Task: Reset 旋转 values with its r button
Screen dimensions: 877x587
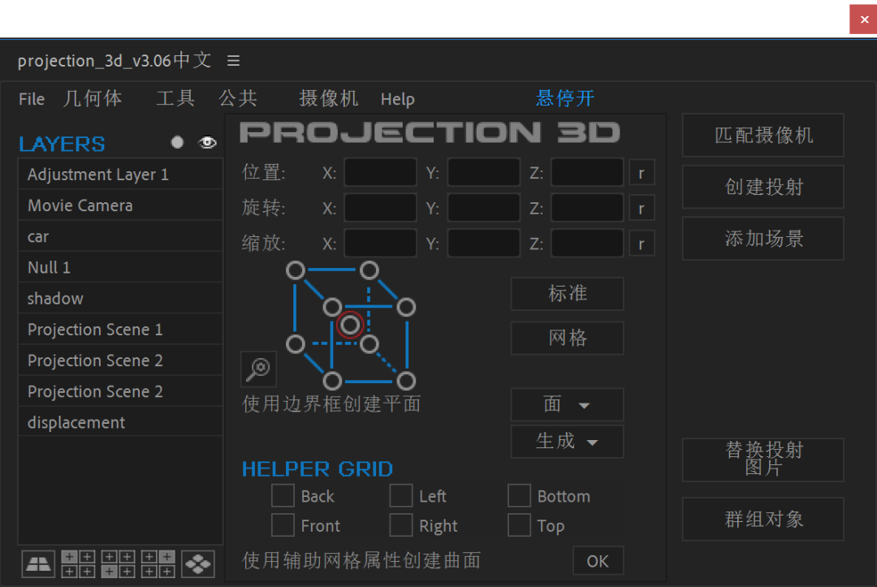Action: point(642,209)
